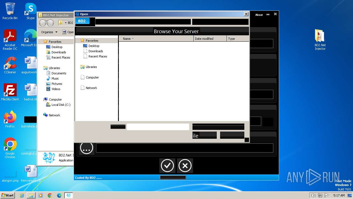Open the volume control in system tray
Viewport: 353px width, 199px height.
(313, 195)
